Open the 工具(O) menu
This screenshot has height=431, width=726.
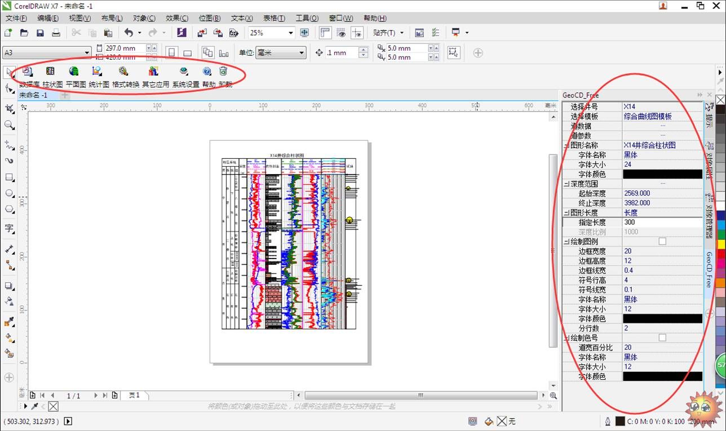307,18
